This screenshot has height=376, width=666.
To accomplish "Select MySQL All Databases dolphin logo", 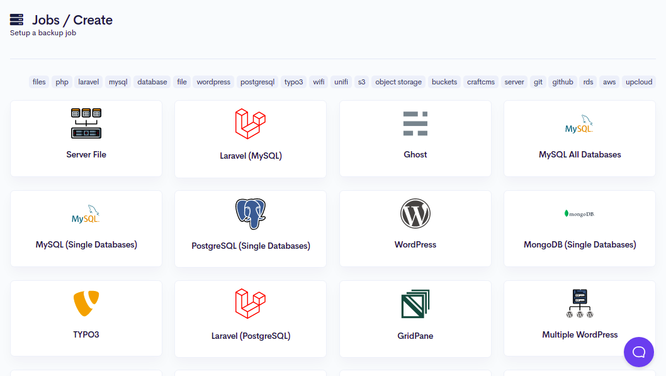I will (579, 123).
